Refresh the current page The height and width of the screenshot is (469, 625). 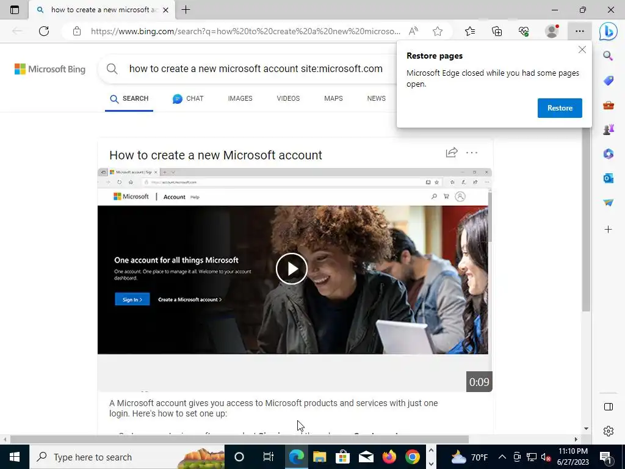pyautogui.click(x=44, y=31)
